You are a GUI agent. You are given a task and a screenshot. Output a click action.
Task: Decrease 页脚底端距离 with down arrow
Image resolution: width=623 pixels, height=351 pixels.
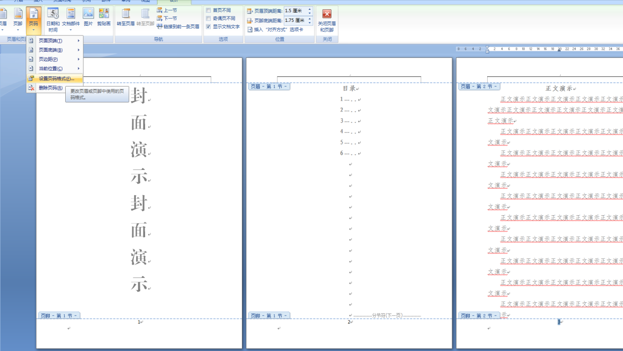(310, 22)
